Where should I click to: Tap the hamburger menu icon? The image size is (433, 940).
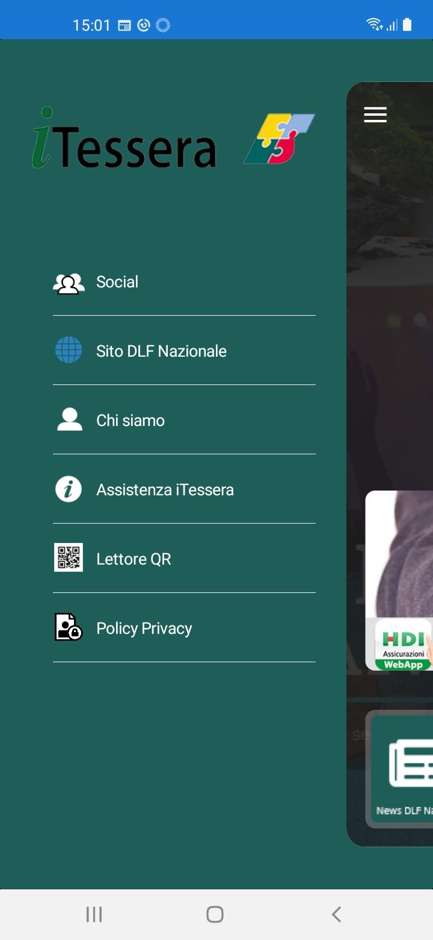[x=375, y=114]
